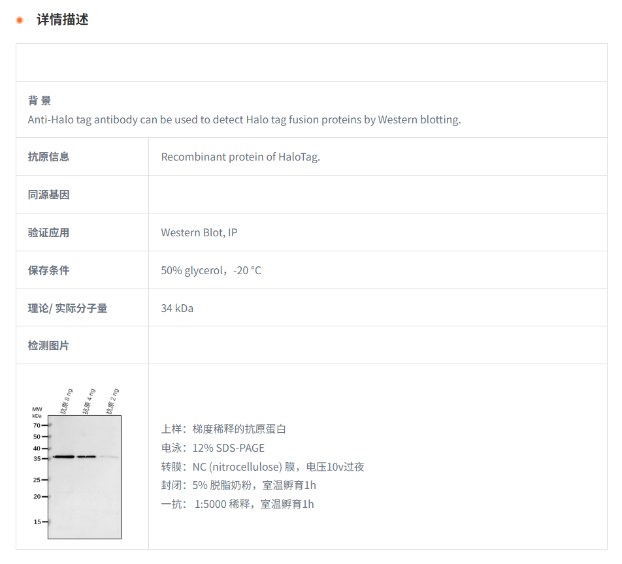
Task: Click the 详情描述 section heading
Action: (x=62, y=20)
